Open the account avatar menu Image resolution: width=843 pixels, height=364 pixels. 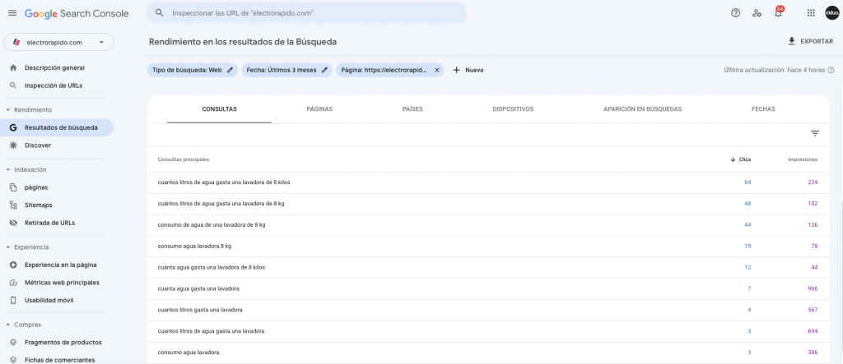pyautogui.click(x=831, y=13)
